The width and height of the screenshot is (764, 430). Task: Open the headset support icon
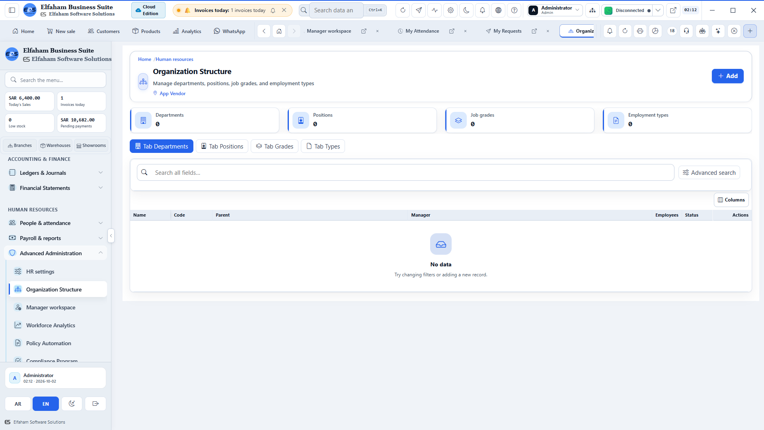pyautogui.click(x=686, y=31)
